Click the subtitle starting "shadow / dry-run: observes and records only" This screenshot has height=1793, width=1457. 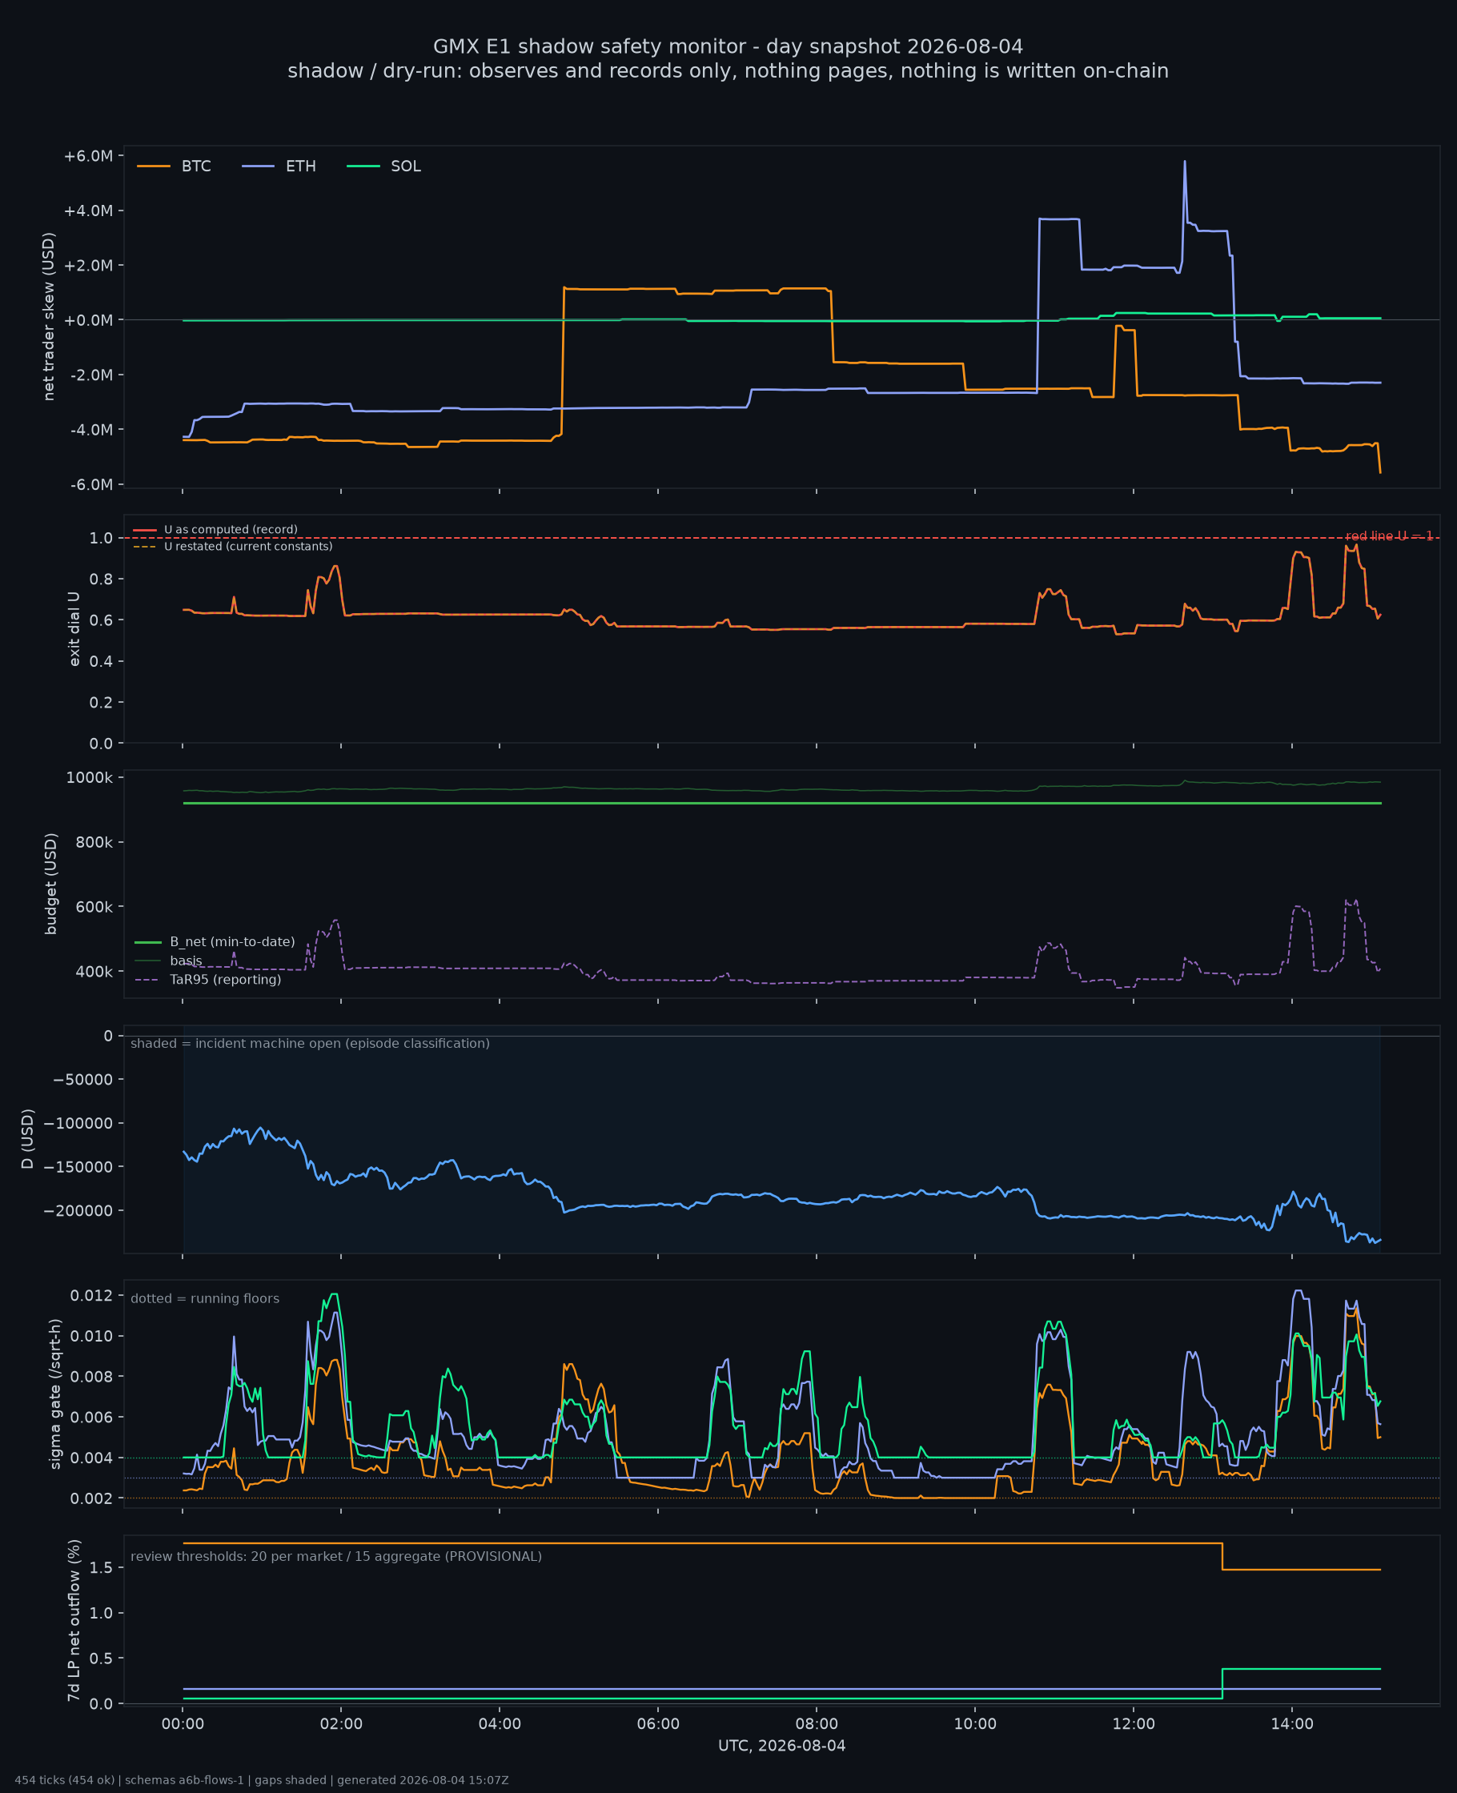click(728, 71)
